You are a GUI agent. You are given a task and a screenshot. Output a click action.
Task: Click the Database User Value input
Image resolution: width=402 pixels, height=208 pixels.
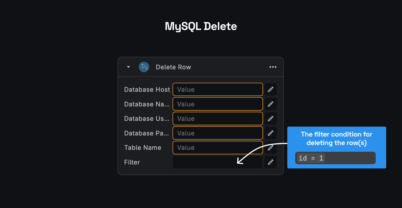(218, 118)
